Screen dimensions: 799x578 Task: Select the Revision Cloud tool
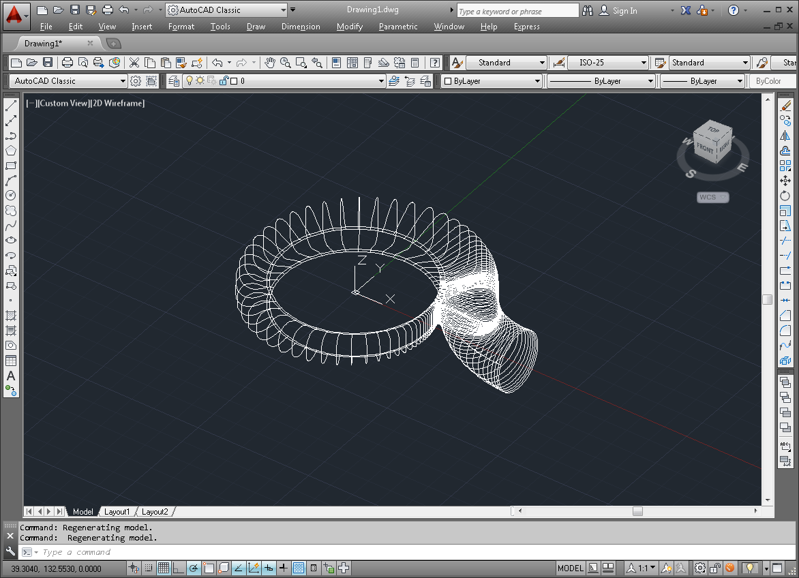(x=11, y=211)
